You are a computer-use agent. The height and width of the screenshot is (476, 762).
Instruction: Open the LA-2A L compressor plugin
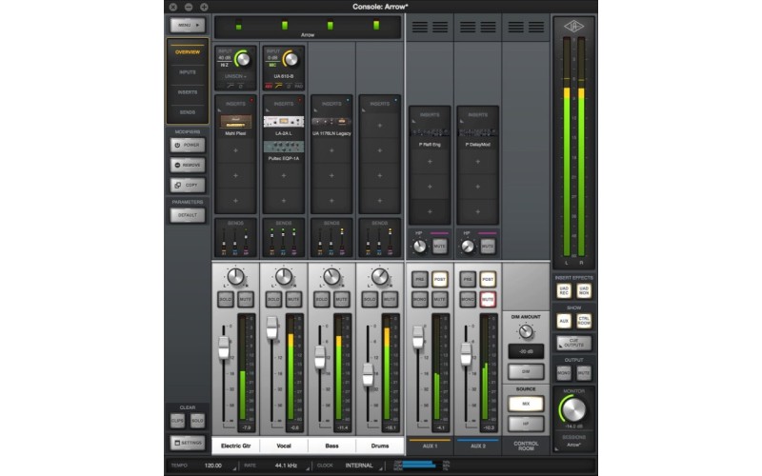pyautogui.click(x=284, y=122)
